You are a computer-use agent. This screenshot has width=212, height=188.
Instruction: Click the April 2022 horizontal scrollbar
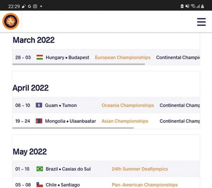pyautogui.click(x=73, y=128)
